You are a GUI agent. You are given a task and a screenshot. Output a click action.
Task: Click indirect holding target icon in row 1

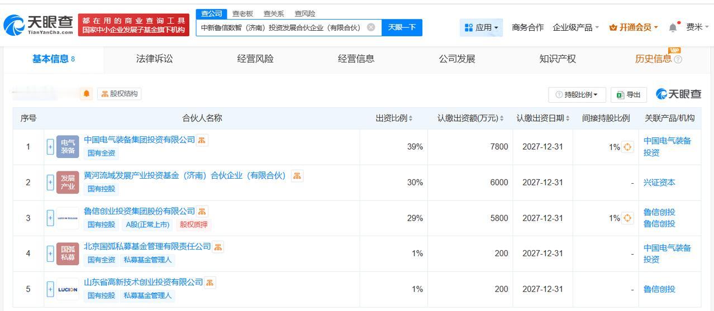(x=627, y=147)
